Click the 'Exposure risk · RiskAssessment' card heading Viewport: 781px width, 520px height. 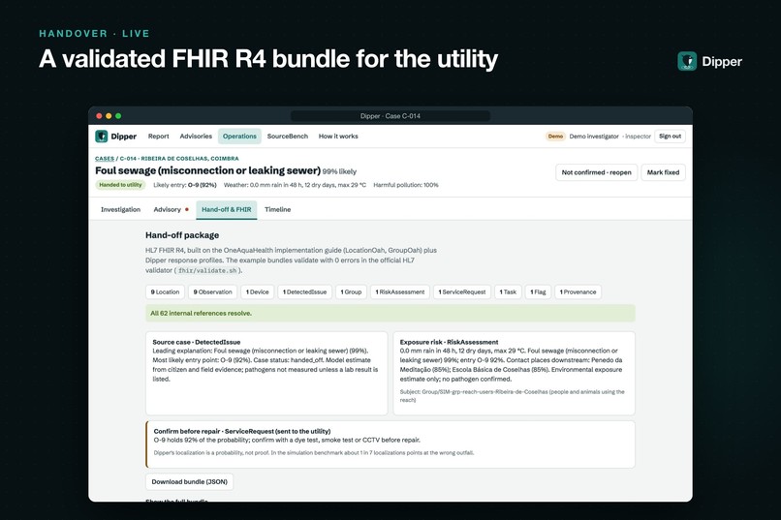(449, 342)
